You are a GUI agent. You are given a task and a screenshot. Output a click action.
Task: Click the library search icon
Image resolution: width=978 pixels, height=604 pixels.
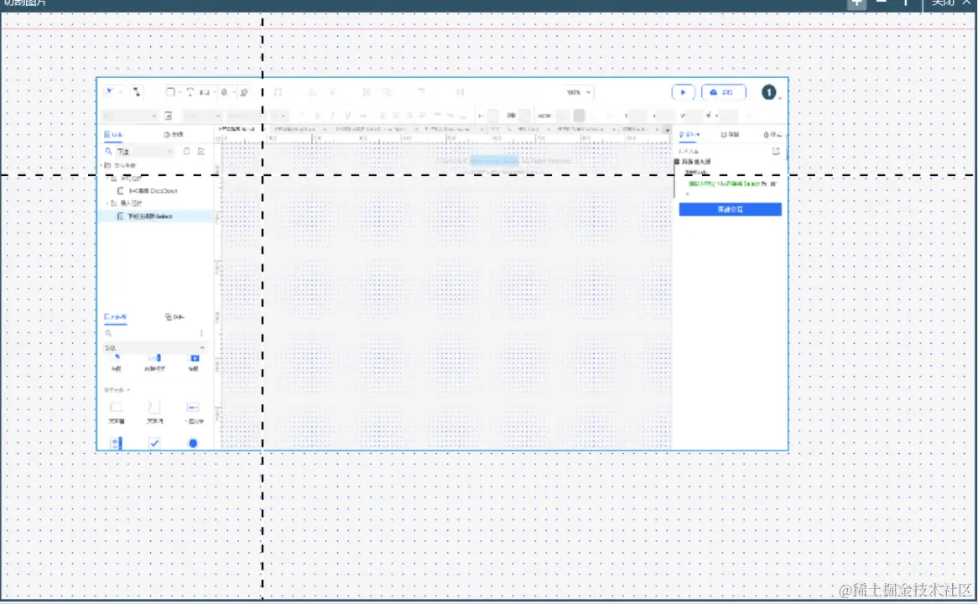point(108,333)
